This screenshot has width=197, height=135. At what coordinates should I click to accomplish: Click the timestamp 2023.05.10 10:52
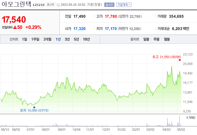click(x=73, y=5)
